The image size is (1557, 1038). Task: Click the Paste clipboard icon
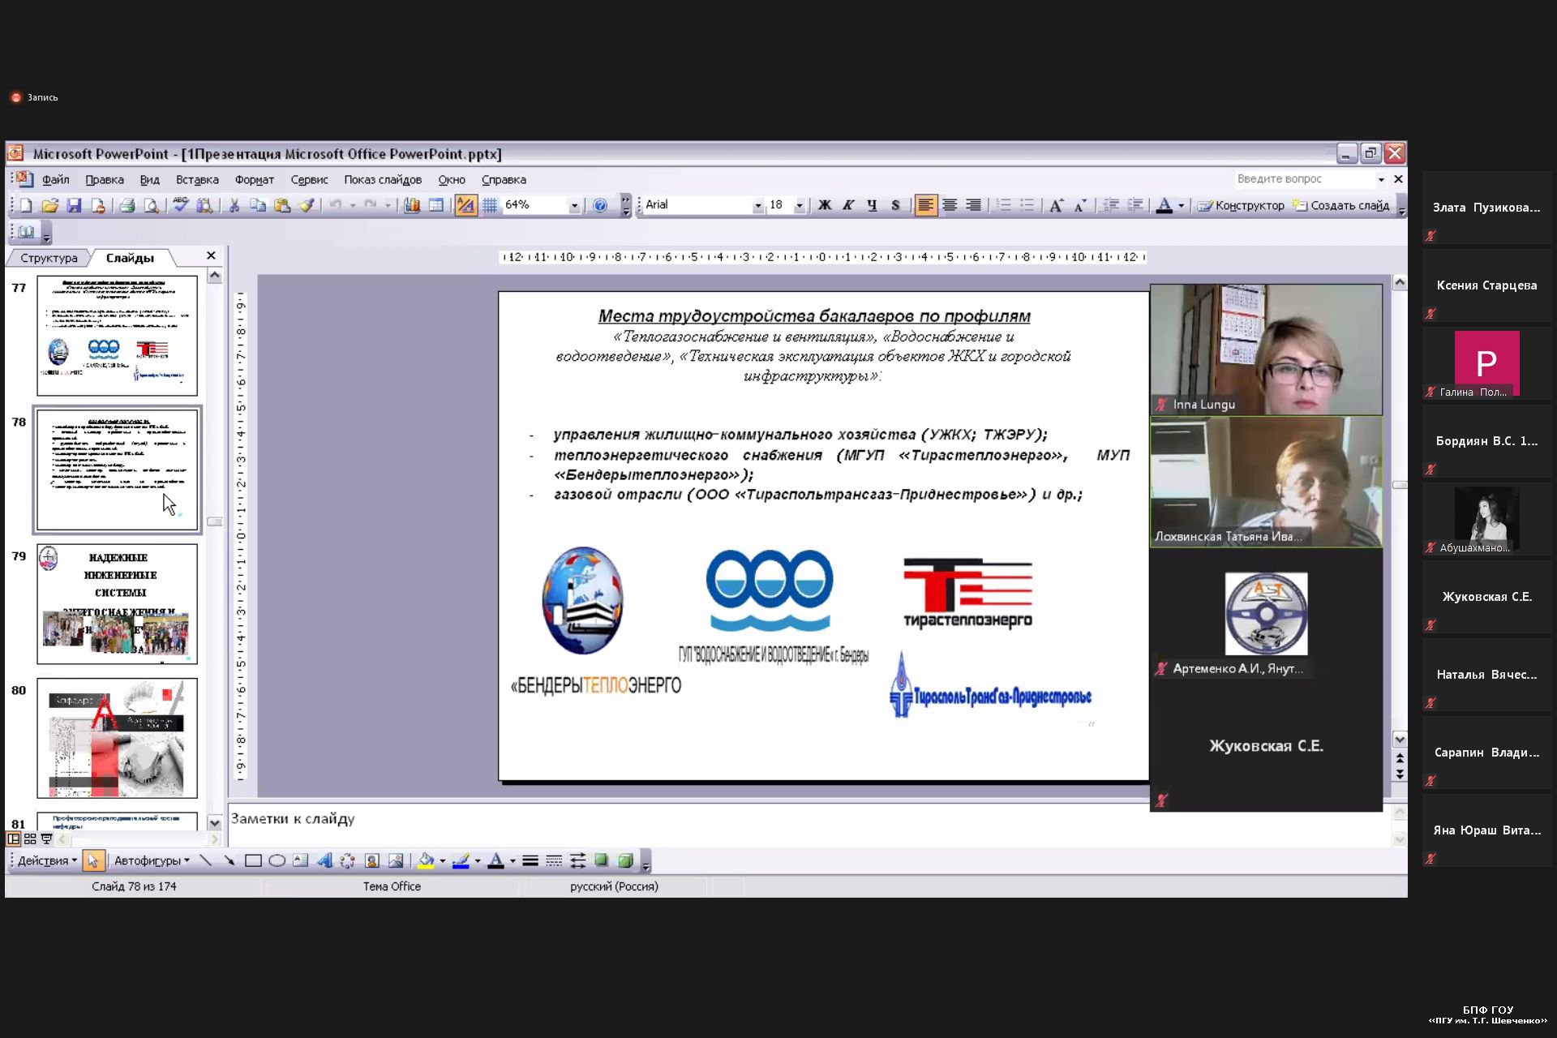click(282, 206)
